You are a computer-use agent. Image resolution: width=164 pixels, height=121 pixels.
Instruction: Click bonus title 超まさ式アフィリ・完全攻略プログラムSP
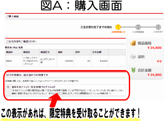pyautogui.click(x=34, y=87)
